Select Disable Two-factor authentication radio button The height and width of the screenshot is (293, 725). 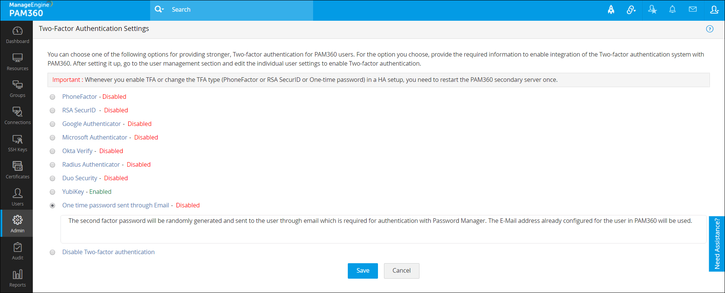52,252
